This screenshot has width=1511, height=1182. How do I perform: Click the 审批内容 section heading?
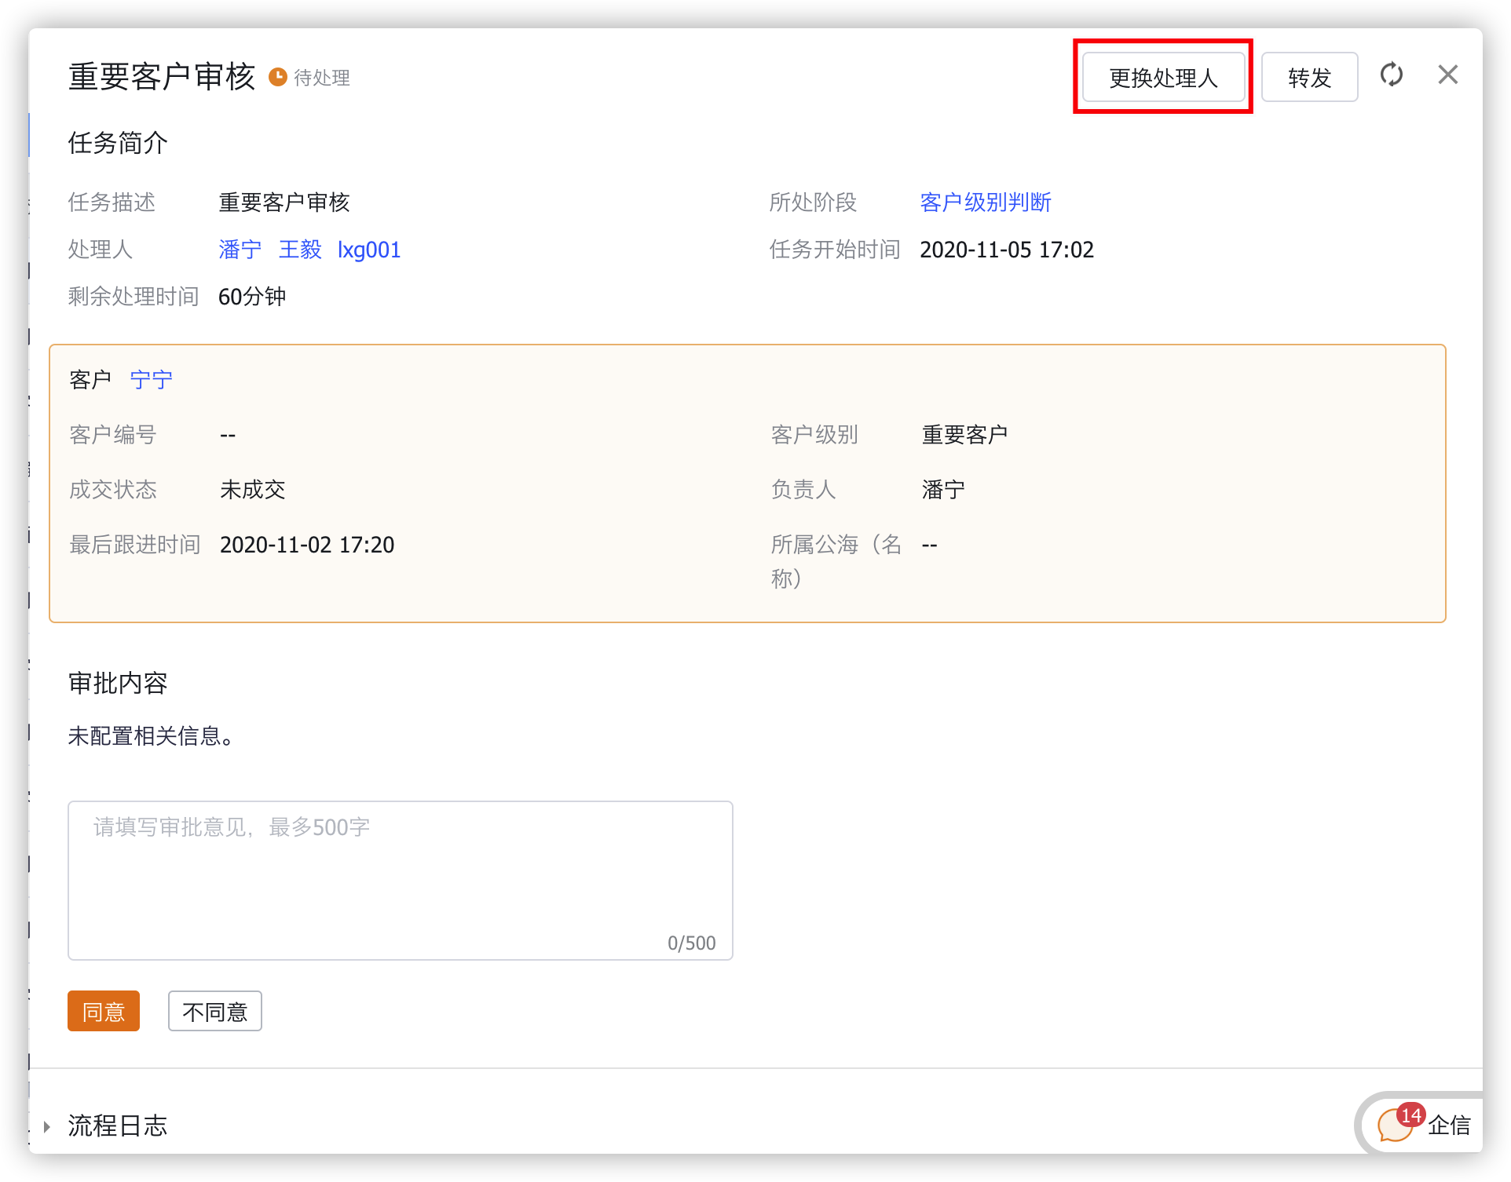118,683
